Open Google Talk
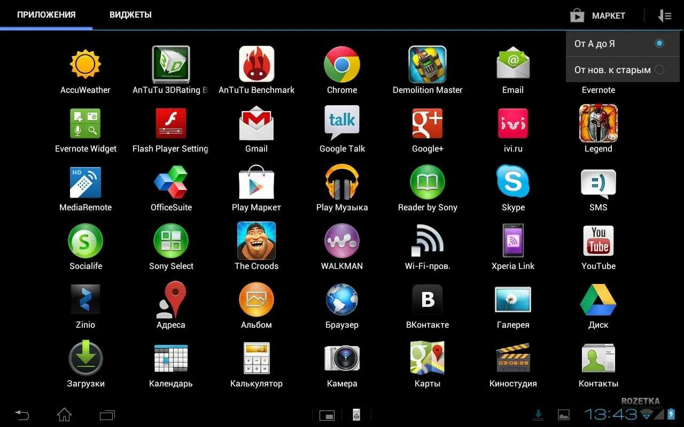684x427 pixels. [342, 123]
